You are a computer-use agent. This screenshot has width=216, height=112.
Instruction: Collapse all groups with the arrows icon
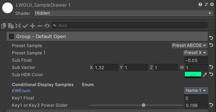(18, 26)
